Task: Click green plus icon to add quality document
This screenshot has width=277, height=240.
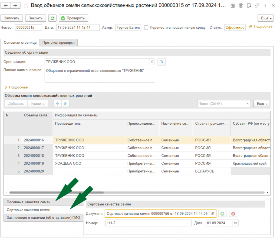Action: [222, 214]
